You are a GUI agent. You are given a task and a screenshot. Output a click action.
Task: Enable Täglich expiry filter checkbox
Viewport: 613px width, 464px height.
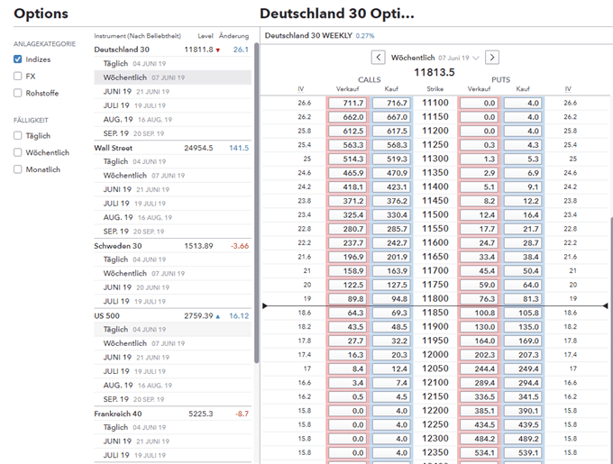pyautogui.click(x=18, y=135)
